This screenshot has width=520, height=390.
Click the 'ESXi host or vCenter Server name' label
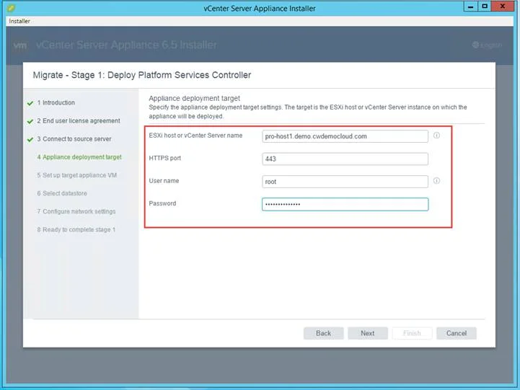195,136
